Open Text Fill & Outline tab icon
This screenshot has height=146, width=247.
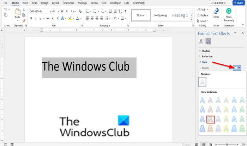coord(201,41)
